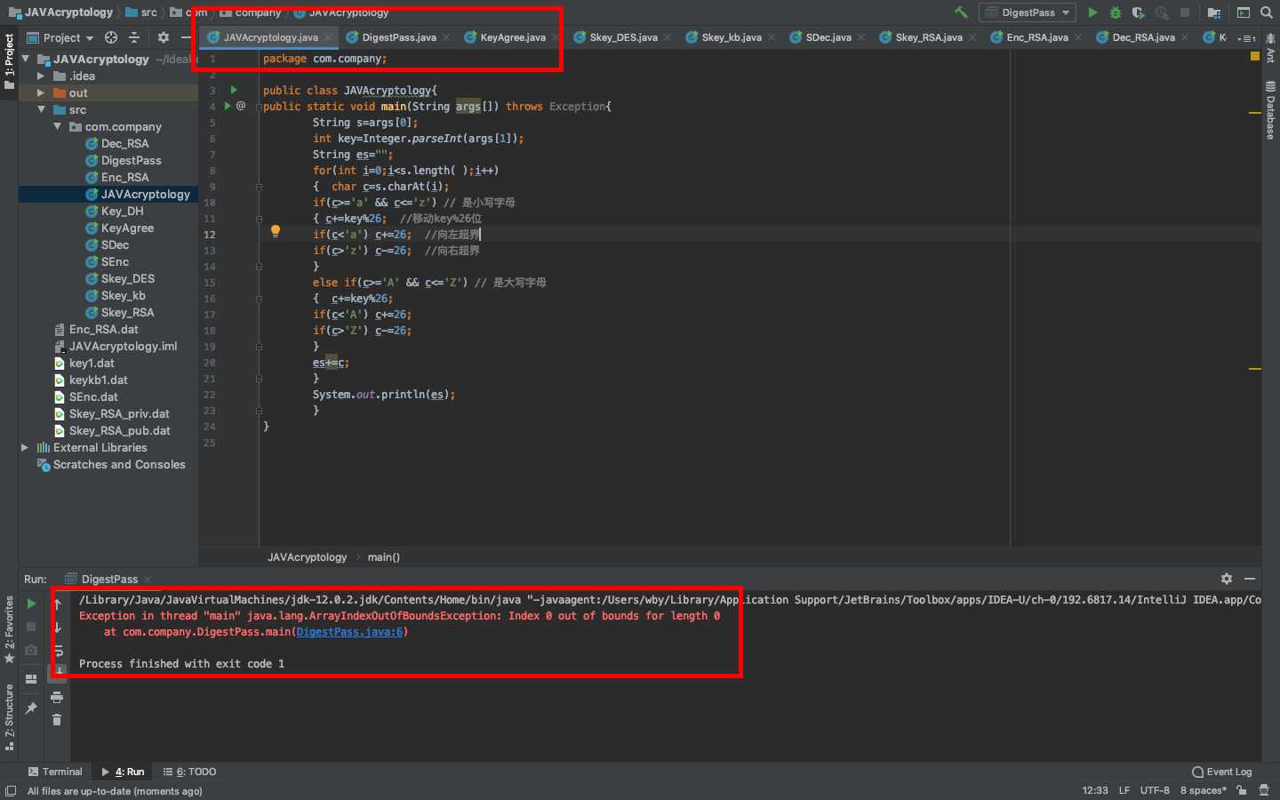The height and width of the screenshot is (800, 1280).
Task: Open the Event Log button
Action: pos(1221,772)
